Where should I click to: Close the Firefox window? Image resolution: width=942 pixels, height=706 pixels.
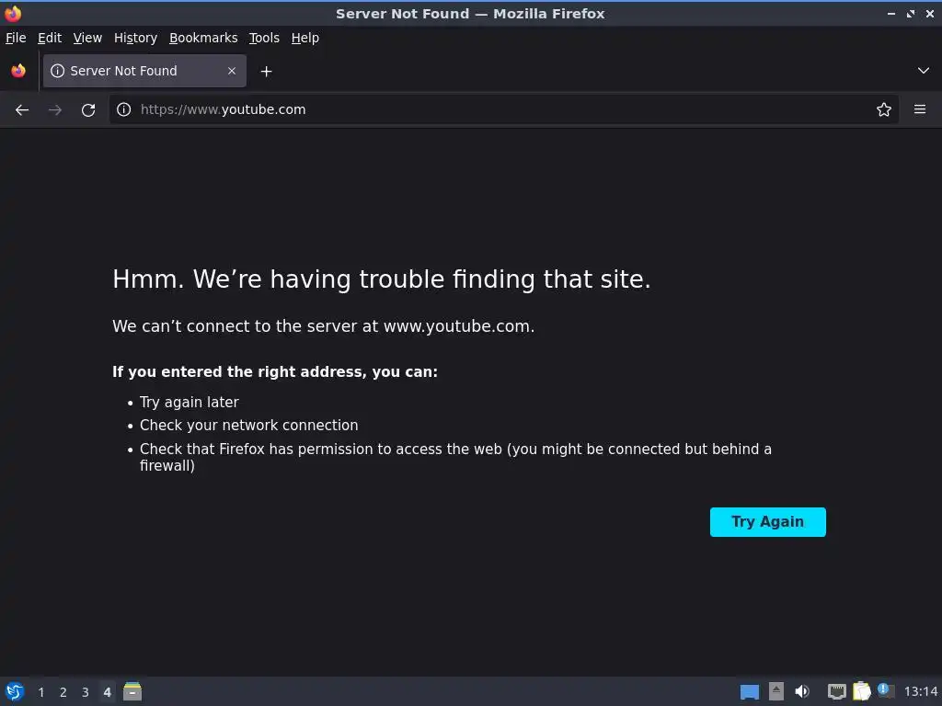click(x=930, y=13)
